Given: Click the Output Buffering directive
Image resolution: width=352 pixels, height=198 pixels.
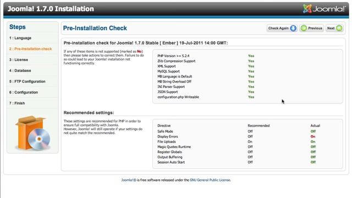Looking at the screenshot, I should [170, 157].
